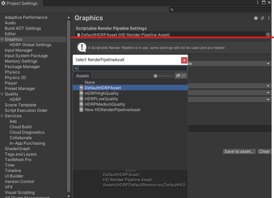Open ShaderGraph settings

(17, 149)
